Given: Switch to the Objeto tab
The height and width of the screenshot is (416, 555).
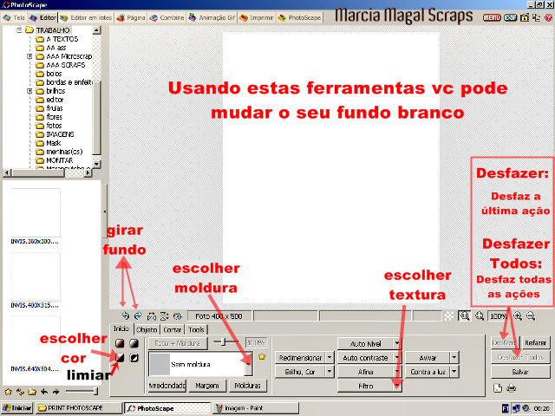Looking at the screenshot, I should 147,329.
